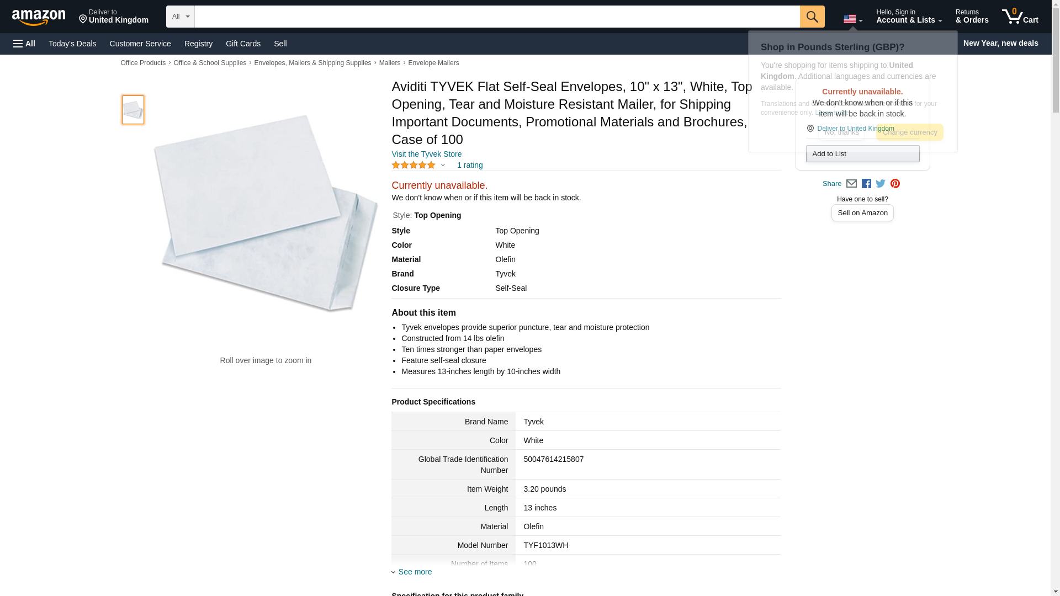Open Account & Lists dropdown
Viewport: 1060px width, 596px height.
tap(909, 17)
